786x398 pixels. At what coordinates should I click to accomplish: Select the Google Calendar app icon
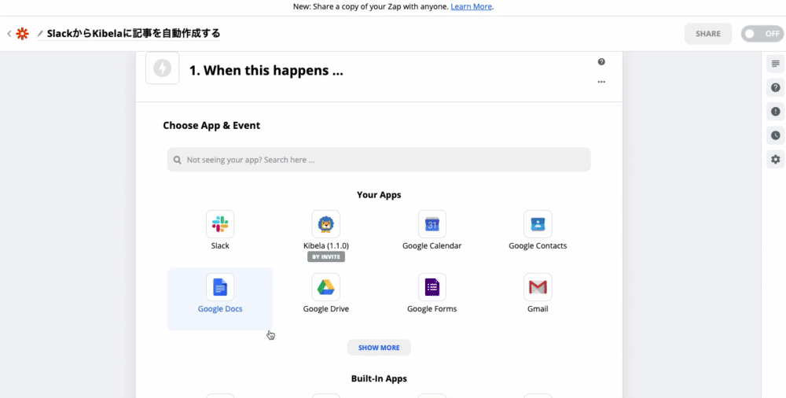tap(432, 224)
